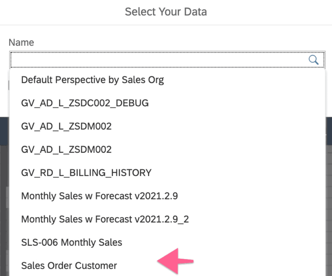The width and height of the screenshot is (332, 276).
Task: Click blank area beside the SLS-006 row
Action: (225, 242)
